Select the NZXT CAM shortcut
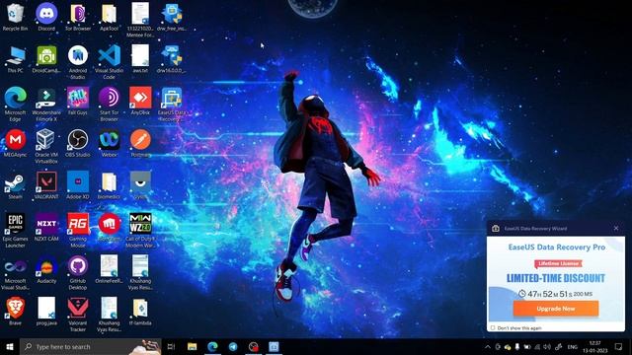 pos(46,228)
